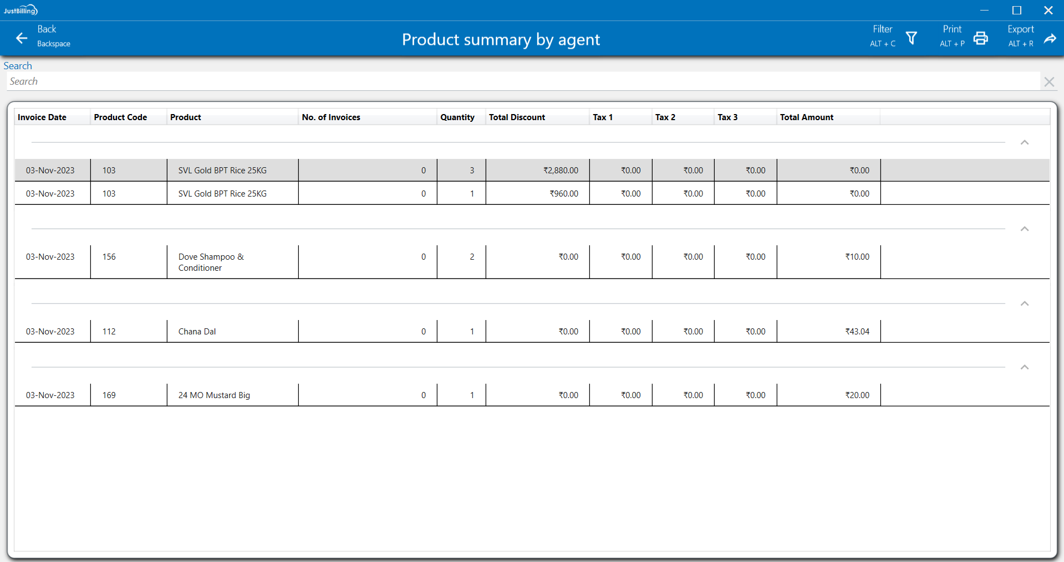Click the Total Discount column header
The height and width of the screenshot is (562, 1064).
517,117
